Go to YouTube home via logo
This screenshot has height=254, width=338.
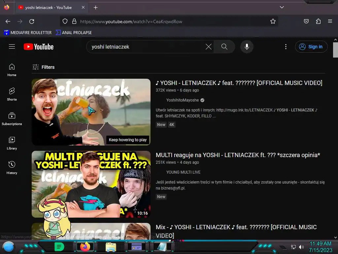pos(39,47)
